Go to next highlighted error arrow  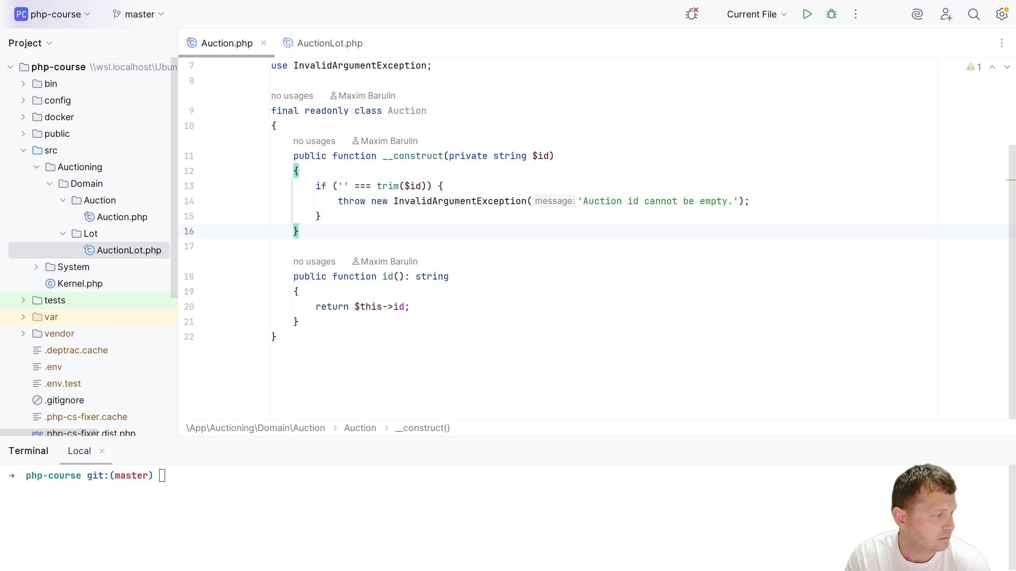tap(1007, 67)
